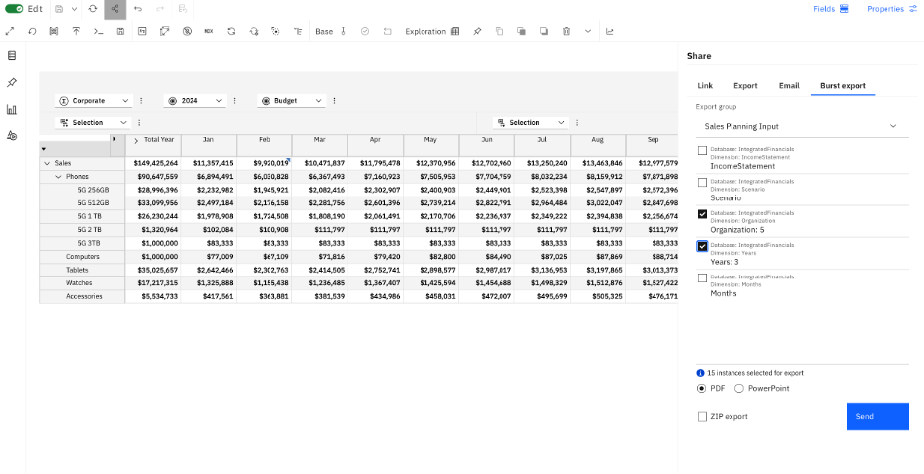Click the upward arrow drill-up icon
This screenshot has height=474, width=924.
coord(76,32)
